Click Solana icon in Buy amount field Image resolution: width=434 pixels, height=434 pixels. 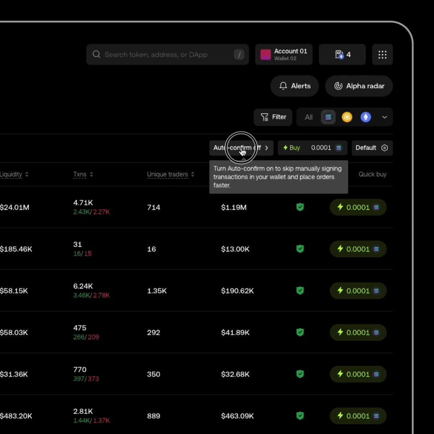click(x=338, y=148)
